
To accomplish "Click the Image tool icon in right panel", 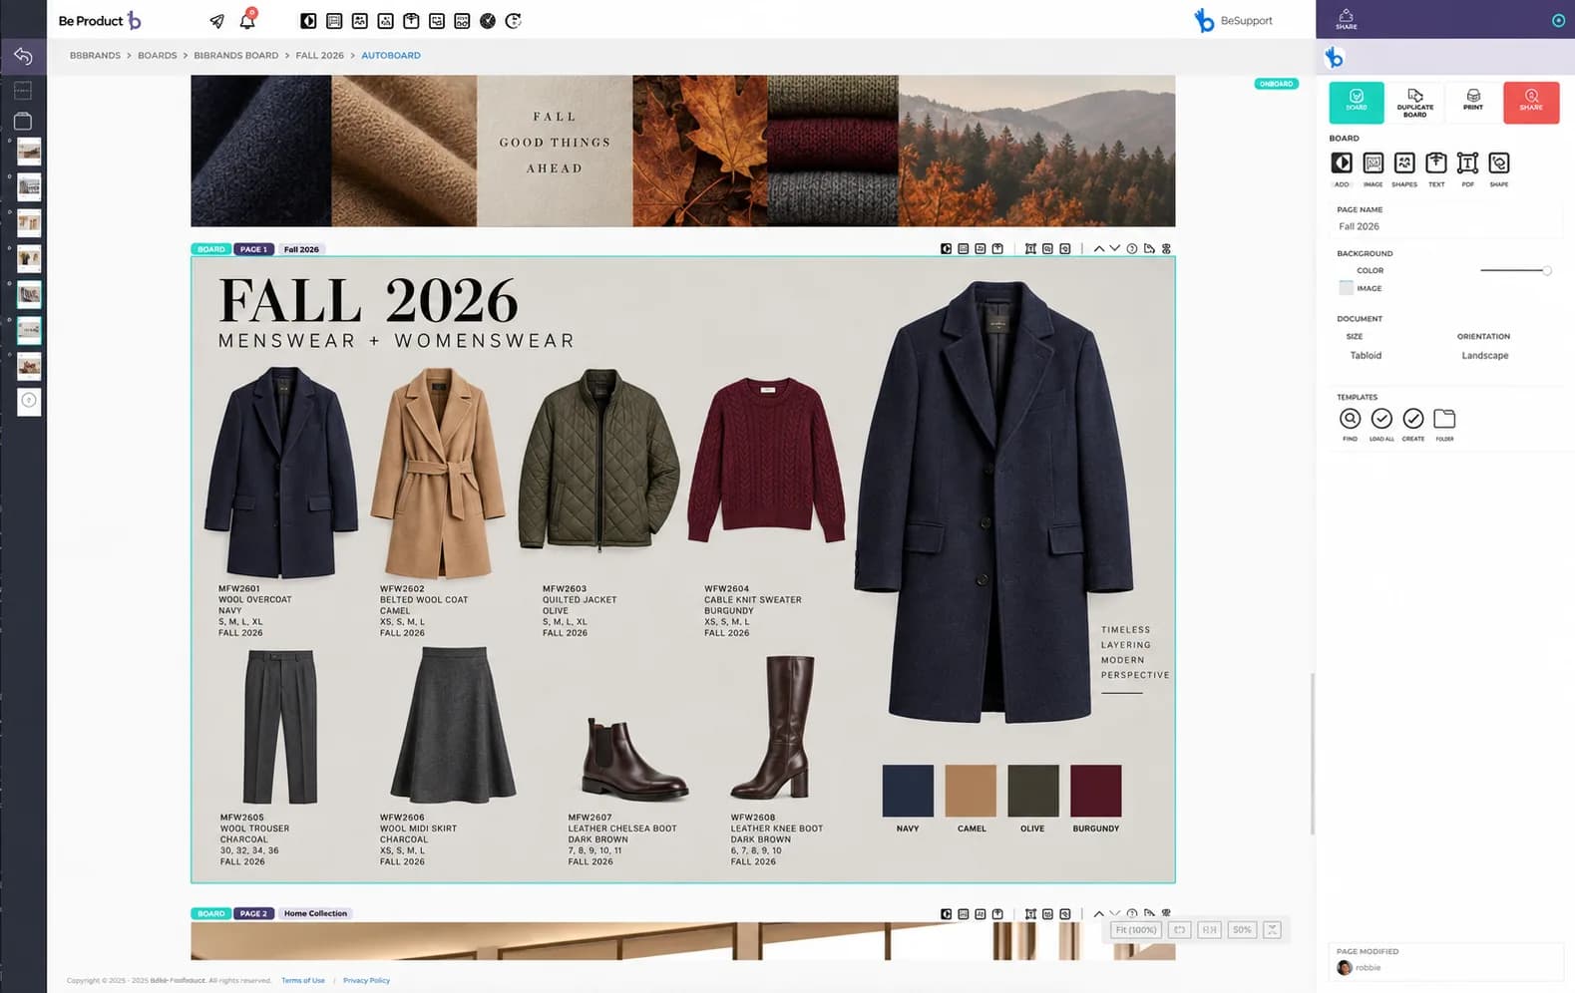I will (x=1374, y=163).
